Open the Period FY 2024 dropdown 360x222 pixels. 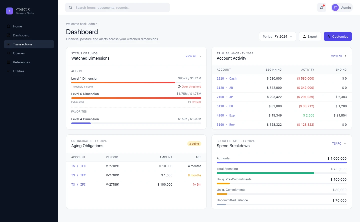[277, 36]
